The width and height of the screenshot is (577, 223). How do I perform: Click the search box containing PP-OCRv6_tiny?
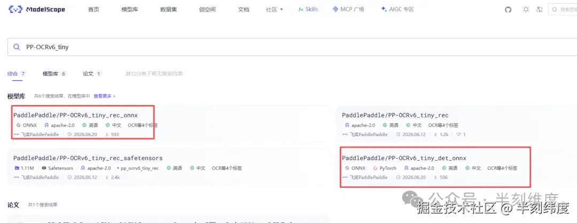tap(292, 47)
